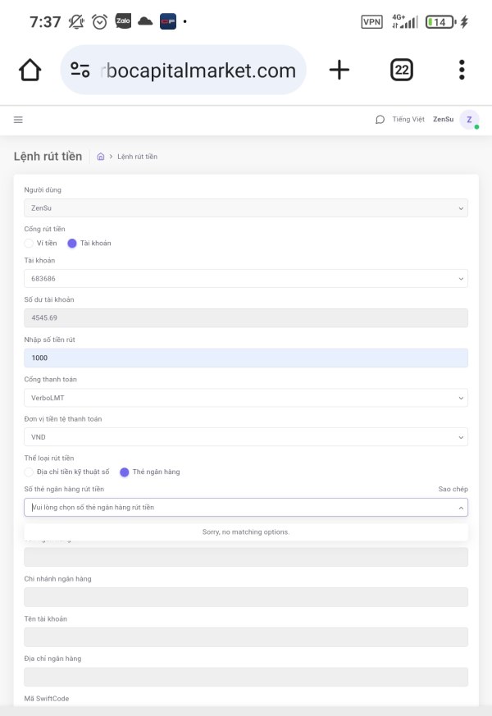Click the withdrawal amount field showing 1000

coord(246,358)
